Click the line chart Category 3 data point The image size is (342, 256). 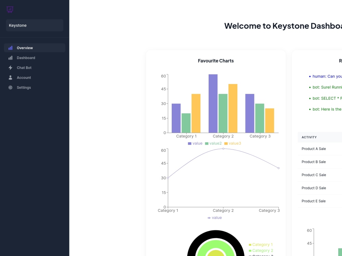pos(278,168)
